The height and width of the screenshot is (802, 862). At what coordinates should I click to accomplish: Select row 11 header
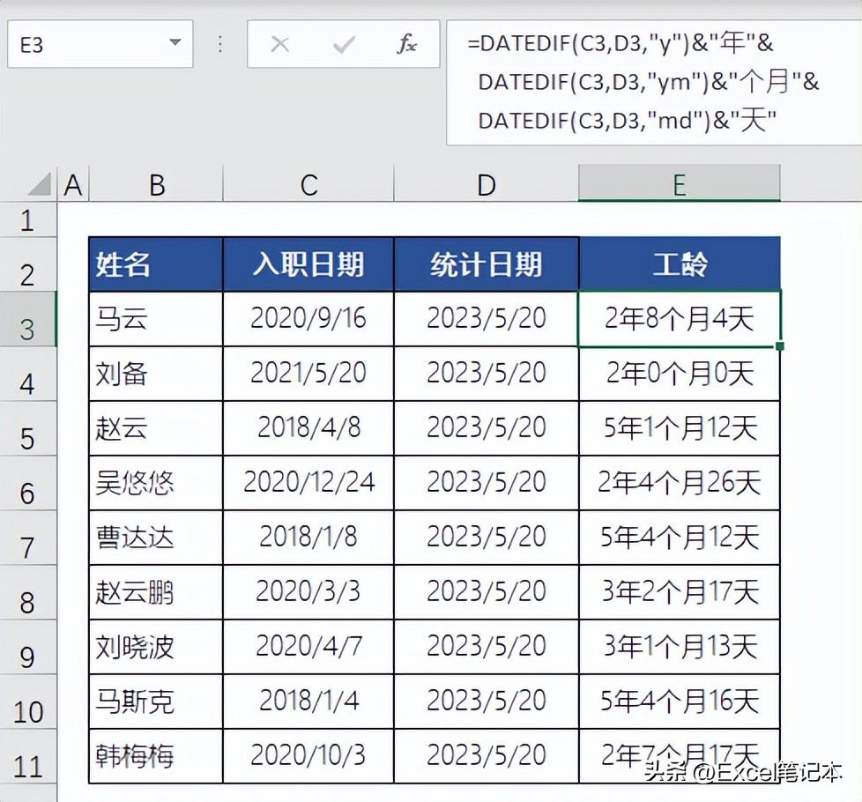[28, 756]
